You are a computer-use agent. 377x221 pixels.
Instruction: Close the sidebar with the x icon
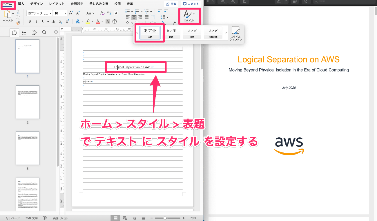point(56,32)
